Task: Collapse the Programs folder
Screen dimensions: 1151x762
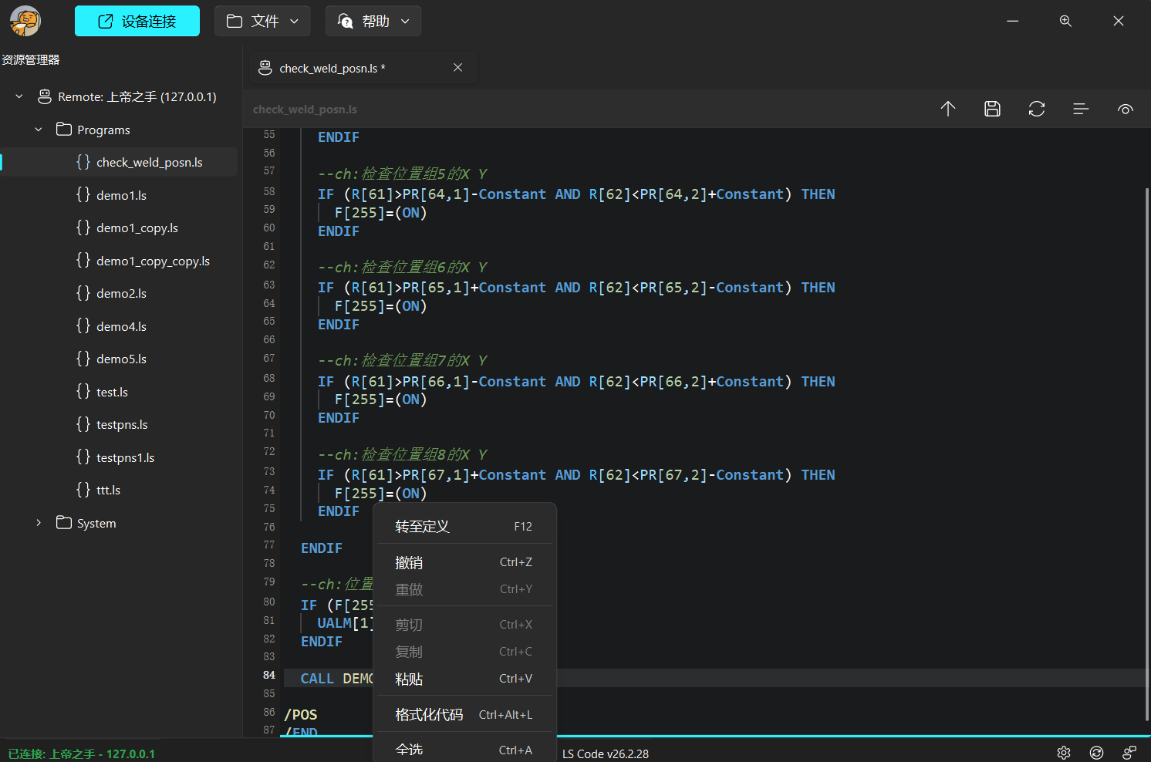Action: tap(39, 130)
